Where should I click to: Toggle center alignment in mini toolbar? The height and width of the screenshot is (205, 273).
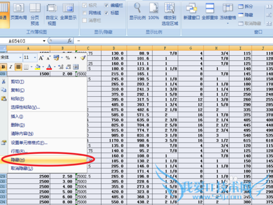(x=18, y=67)
